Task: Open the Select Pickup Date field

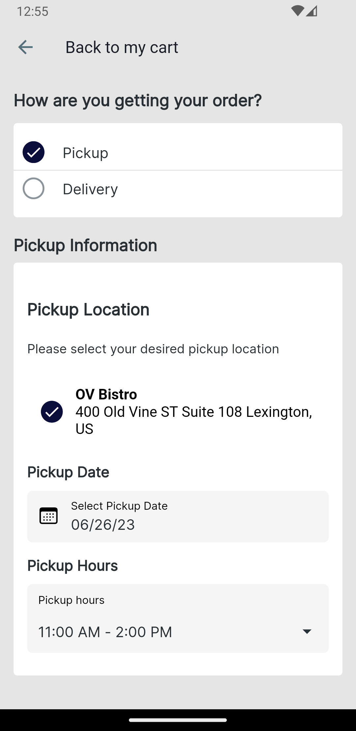Action: click(178, 516)
